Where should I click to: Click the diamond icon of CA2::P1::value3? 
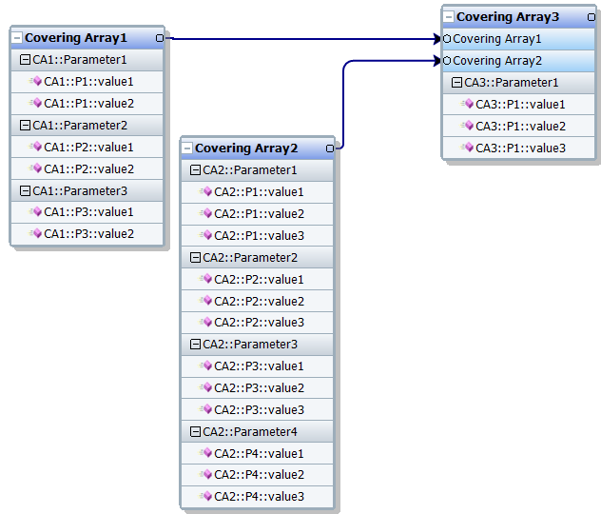click(206, 235)
